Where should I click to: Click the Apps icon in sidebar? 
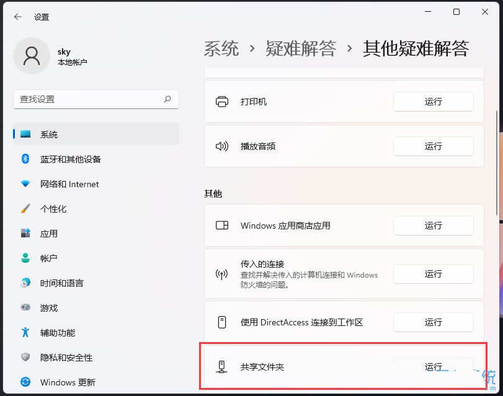click(x=25, y=234)
